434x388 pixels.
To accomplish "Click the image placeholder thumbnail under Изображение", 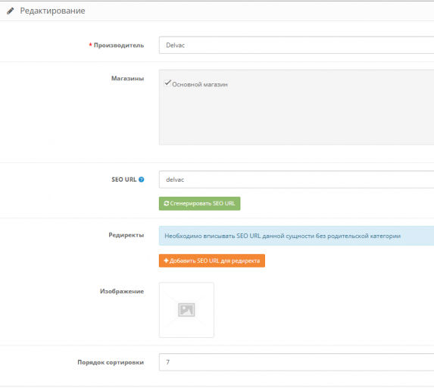I will (x=186, y=310).
